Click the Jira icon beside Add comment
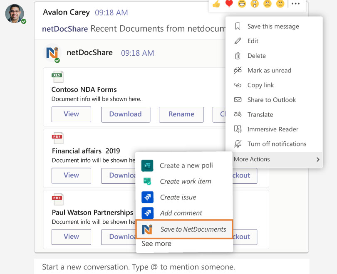This screenshot has height=274, width=337. (x=147, y=213)
